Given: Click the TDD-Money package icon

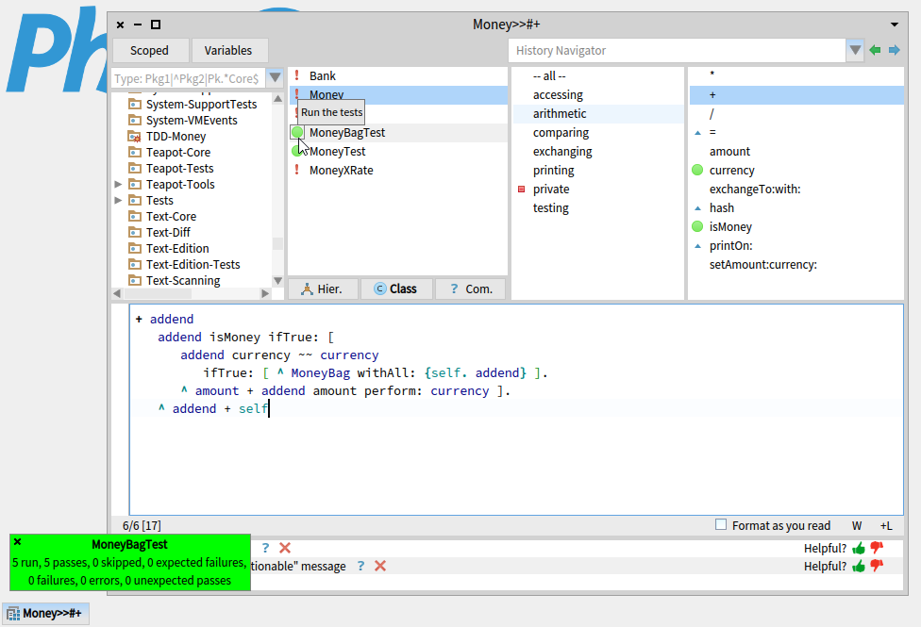Looking at the screenshot, I should click(135, 137).
